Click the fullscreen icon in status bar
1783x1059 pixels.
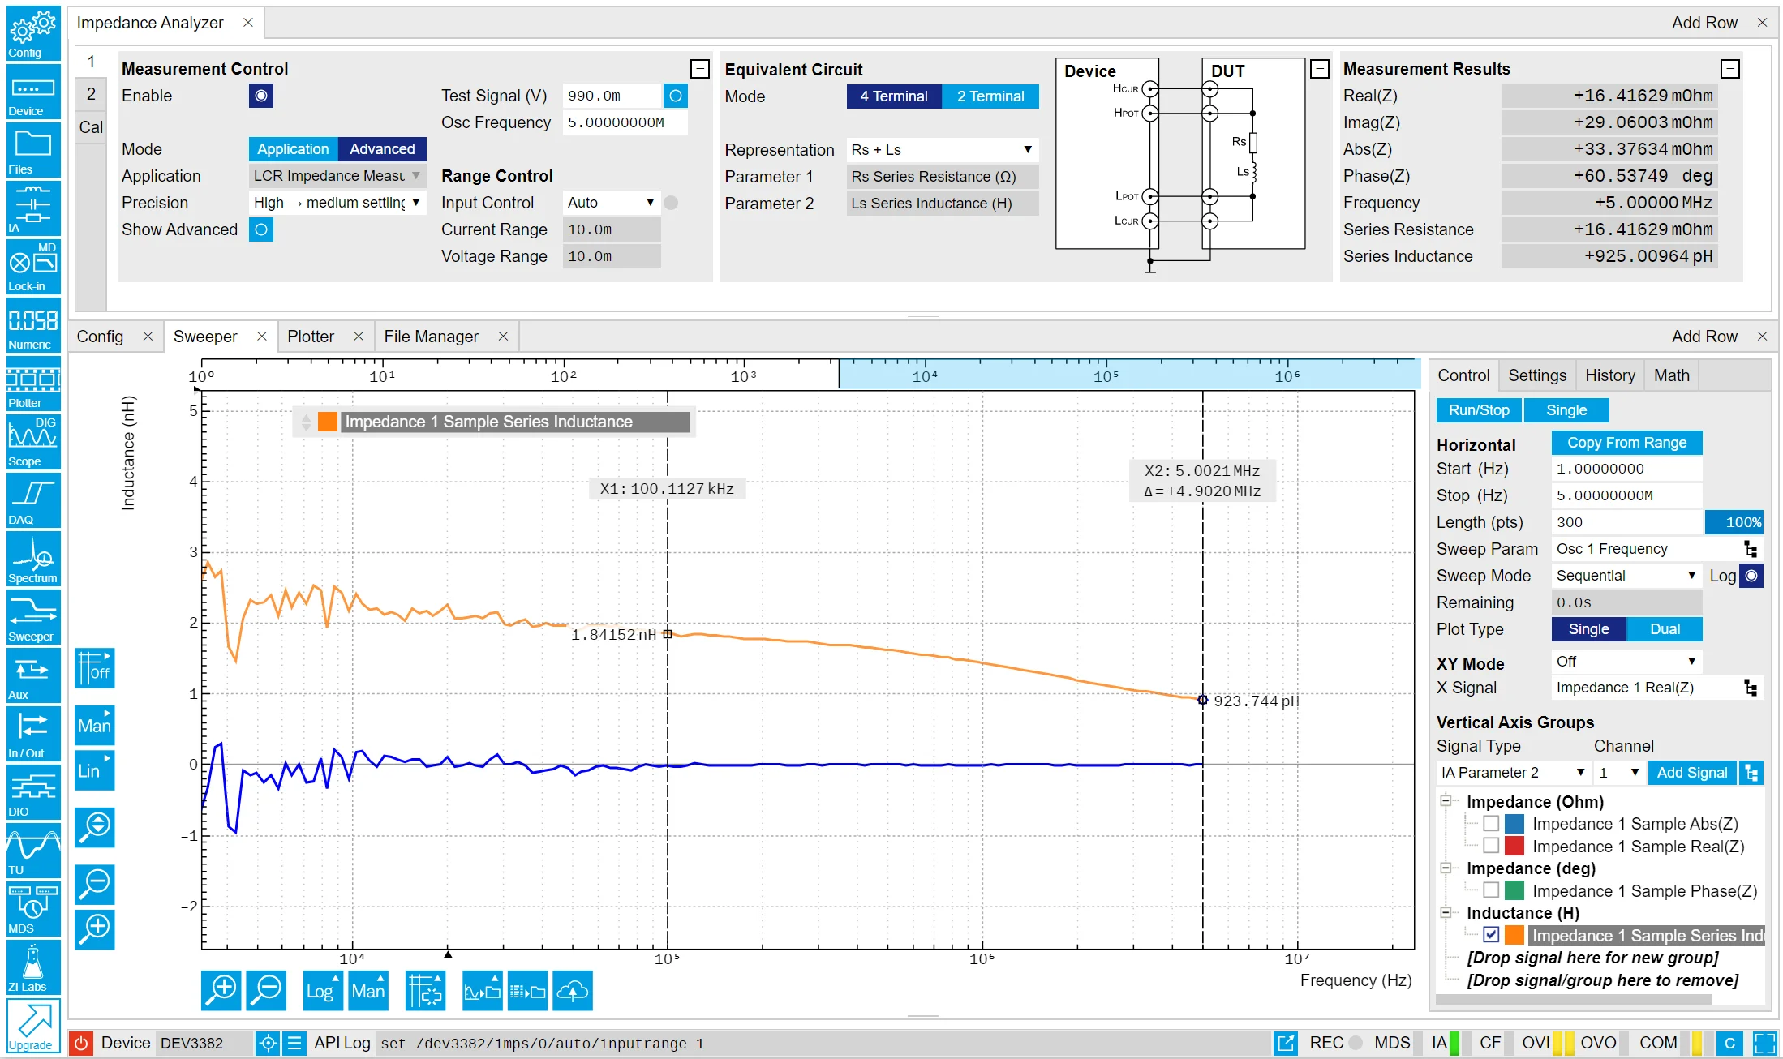(1765, 1043)
